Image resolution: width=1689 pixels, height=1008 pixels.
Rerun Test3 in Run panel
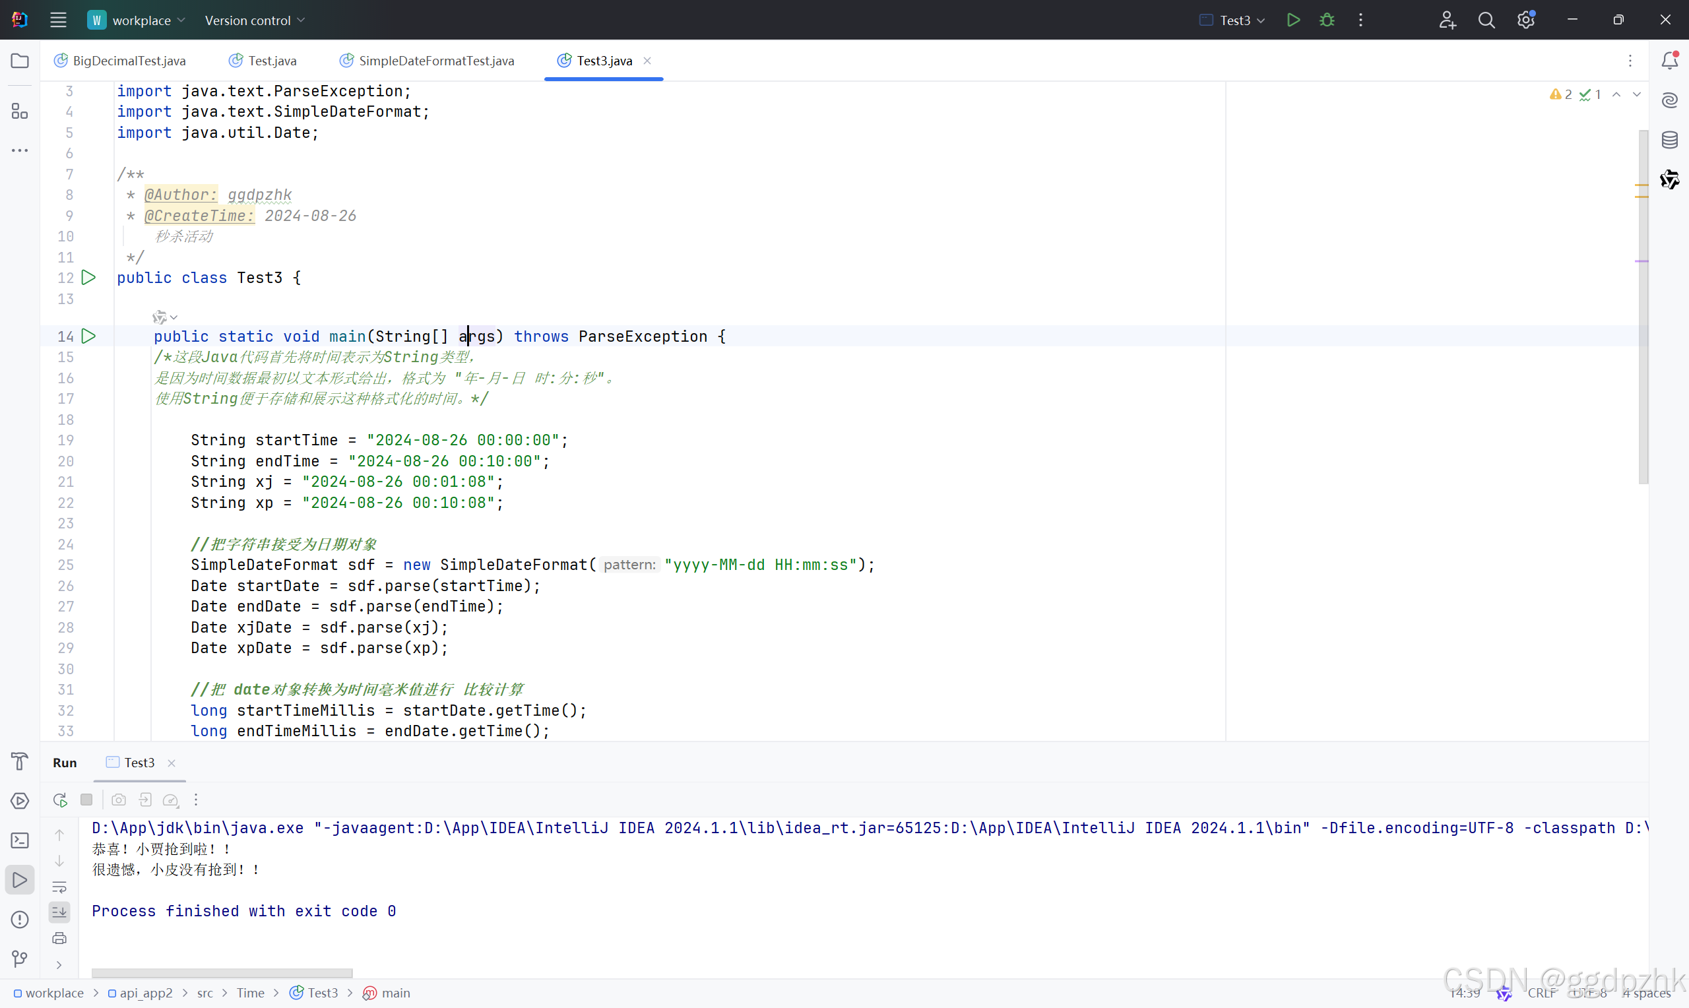click(60, 800)
